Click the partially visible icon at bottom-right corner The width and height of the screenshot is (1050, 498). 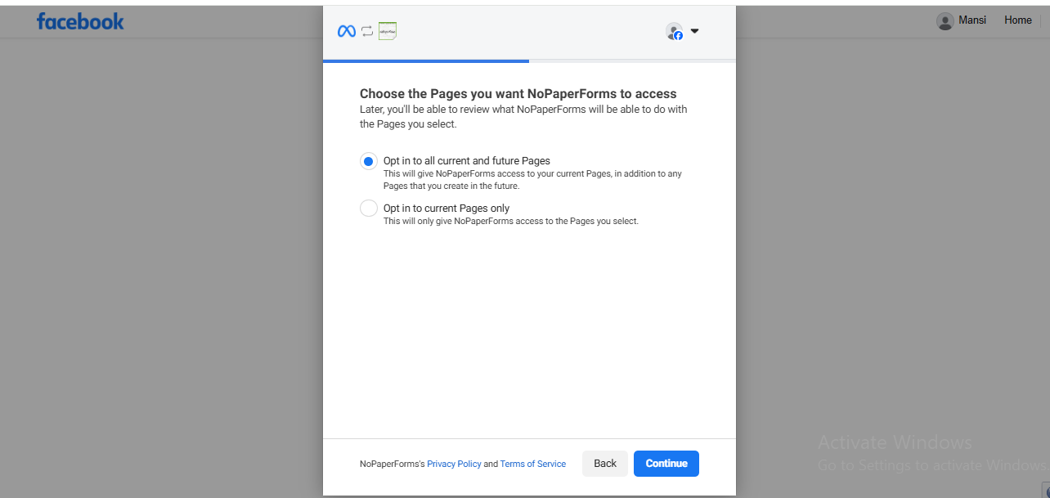tap(1046, 491)
